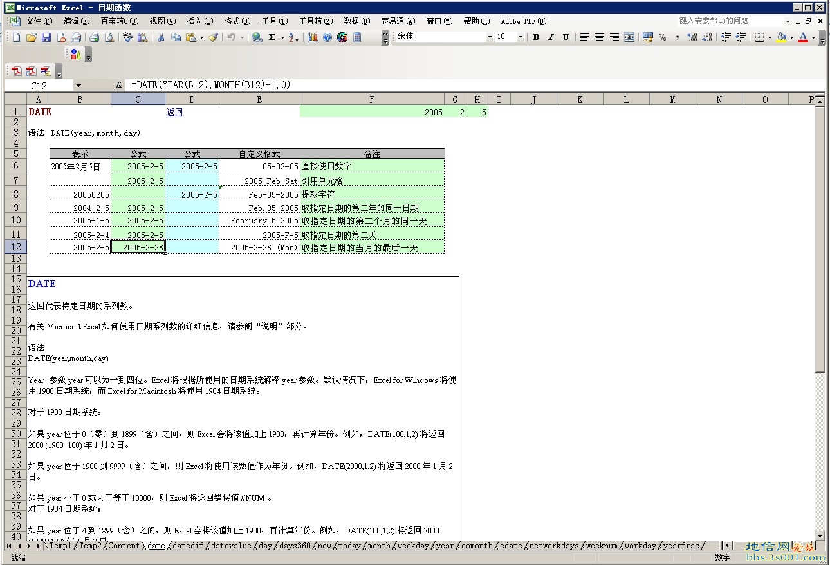Click the Increase Indent icon
This screenshot has width=830, height=565.
click(x=741, y=37)
